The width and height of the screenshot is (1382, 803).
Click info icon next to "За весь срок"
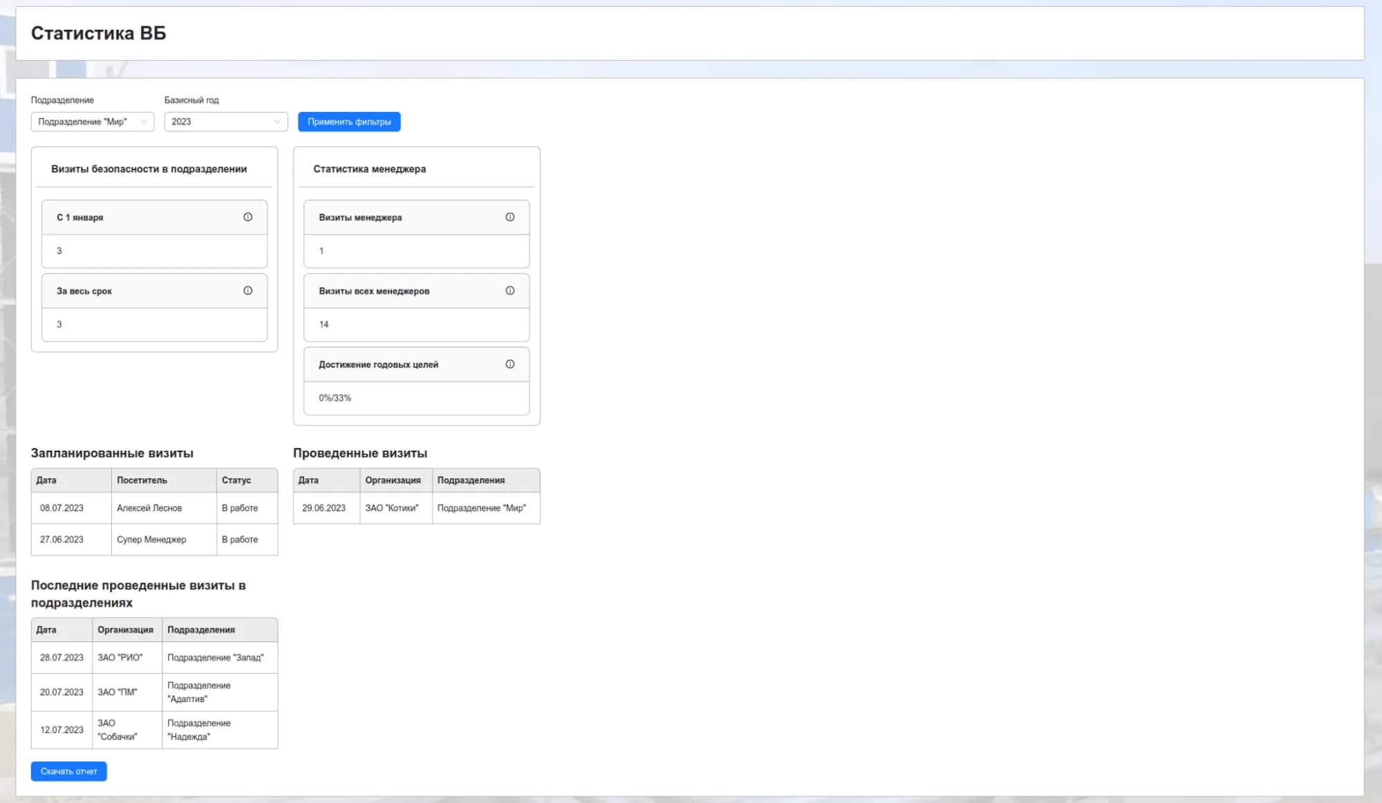248,291
